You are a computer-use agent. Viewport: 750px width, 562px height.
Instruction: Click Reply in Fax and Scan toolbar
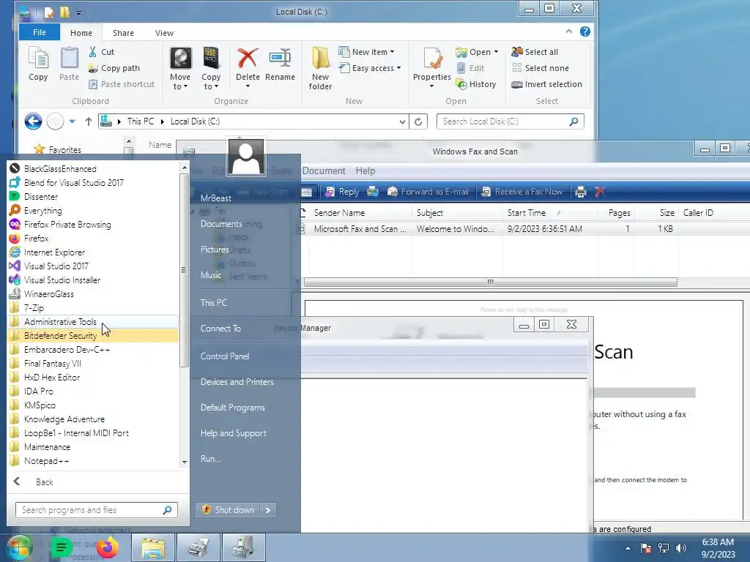point(342,192)
